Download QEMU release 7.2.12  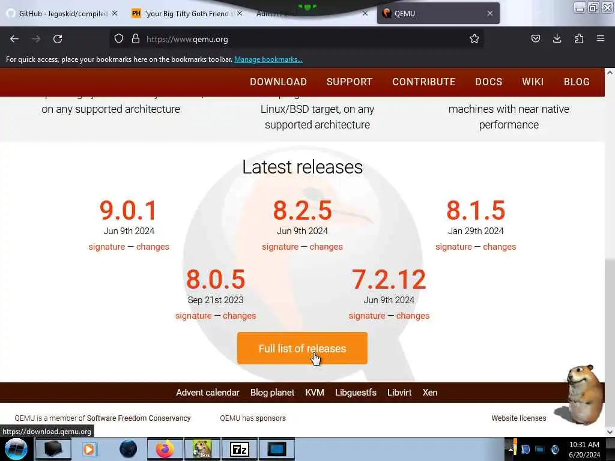click(x=389, y=279)
